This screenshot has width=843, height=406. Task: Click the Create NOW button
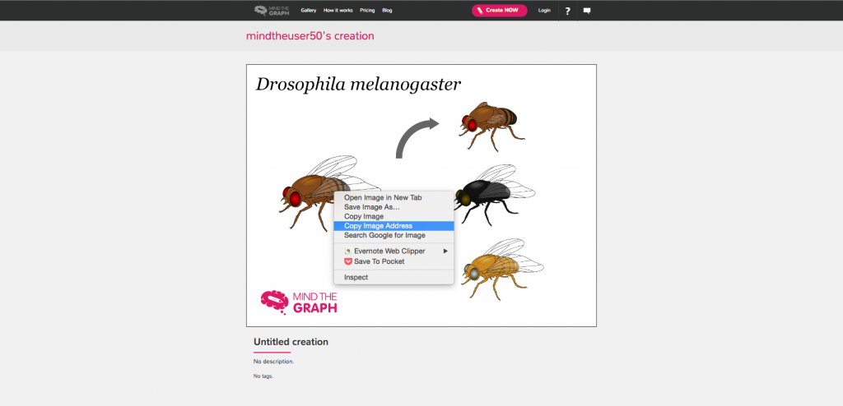tap(500, 10)
